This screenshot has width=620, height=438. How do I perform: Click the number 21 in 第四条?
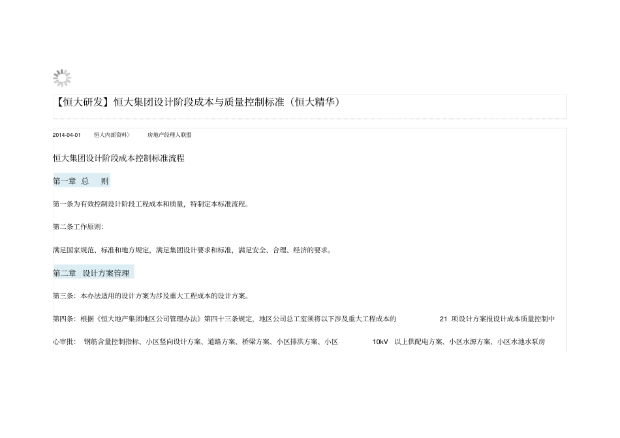[443, 319]
